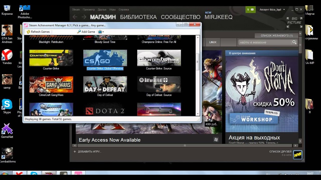Click the Refresh Games toolbar button
Image resolution: width=321 pixels, height=180 pixels.
(x=38, y=32)
